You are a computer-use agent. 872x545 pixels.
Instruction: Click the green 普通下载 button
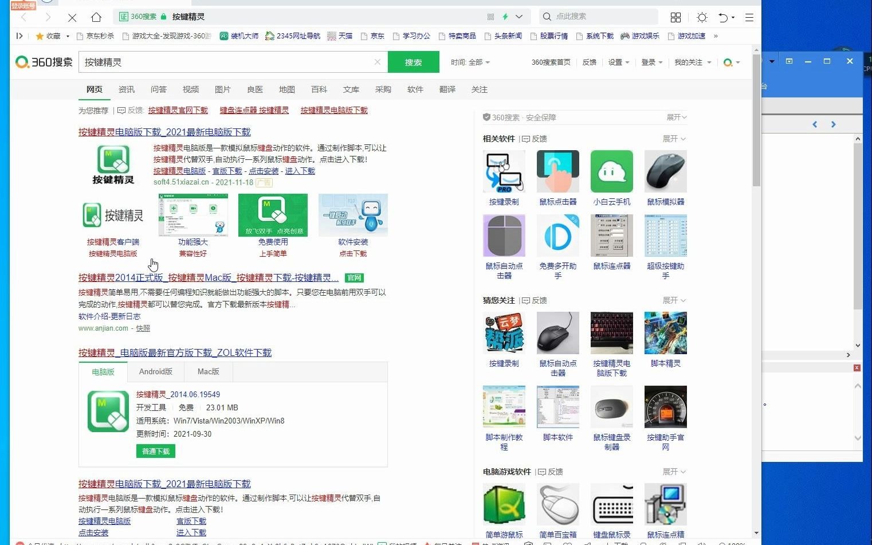[x=156, y=451]
